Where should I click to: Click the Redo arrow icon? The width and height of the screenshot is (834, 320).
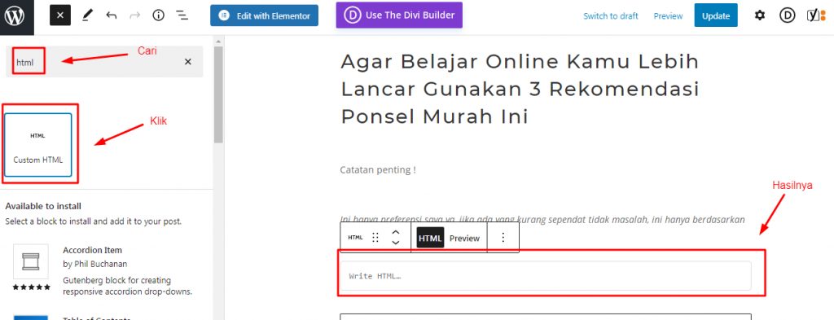135,15
